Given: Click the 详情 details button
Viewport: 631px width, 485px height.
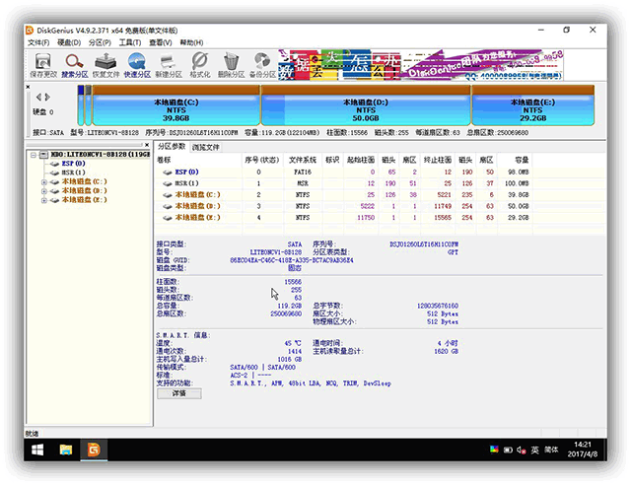Looking at the screenshot, I should pos(179,393).
